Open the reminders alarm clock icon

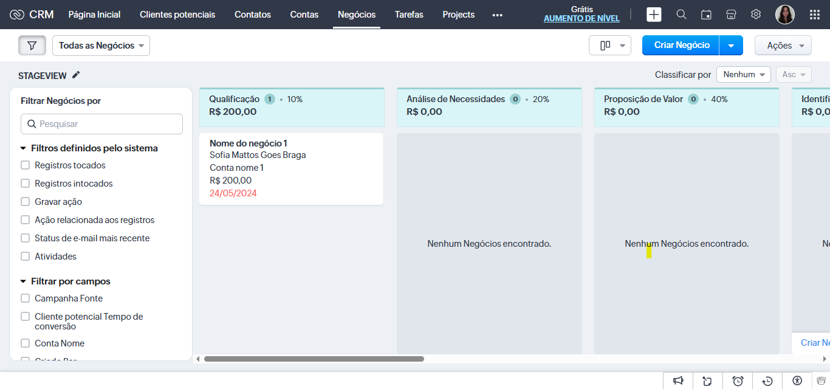coord(737,380)
